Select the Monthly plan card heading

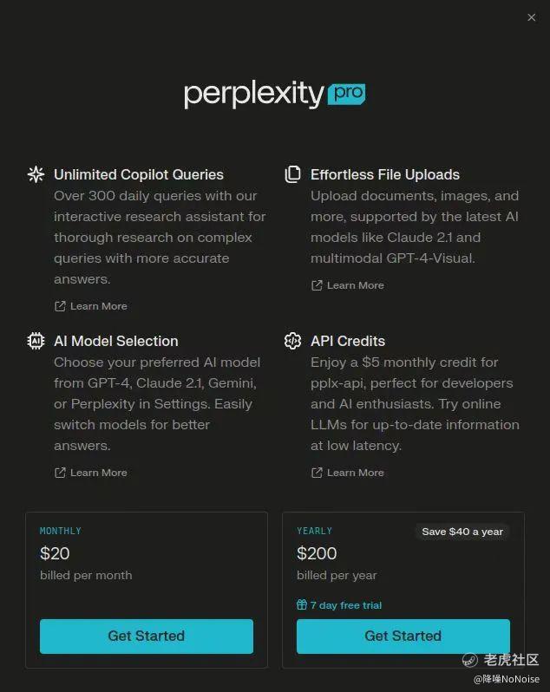point(61,531)
